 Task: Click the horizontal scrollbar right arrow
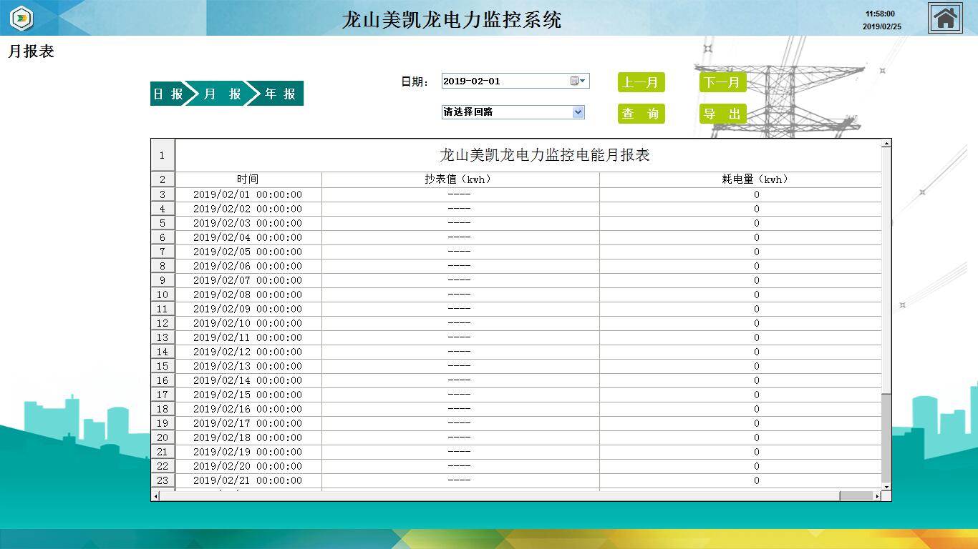click(877, 496)
